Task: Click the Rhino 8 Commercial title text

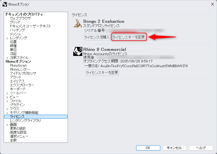Action: pos(105,49)
